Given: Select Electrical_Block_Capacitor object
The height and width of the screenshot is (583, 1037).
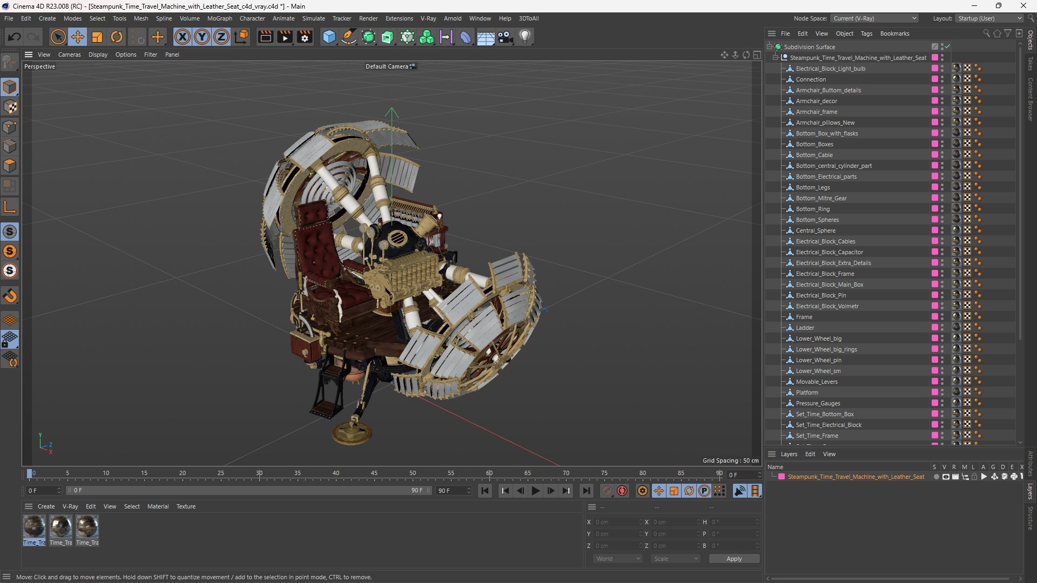Looking at the screenshot, I should pos(829,252).
